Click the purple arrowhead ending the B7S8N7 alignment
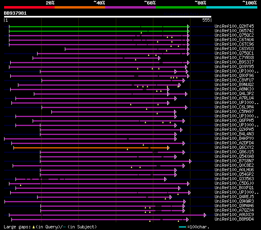 [190, 161]
